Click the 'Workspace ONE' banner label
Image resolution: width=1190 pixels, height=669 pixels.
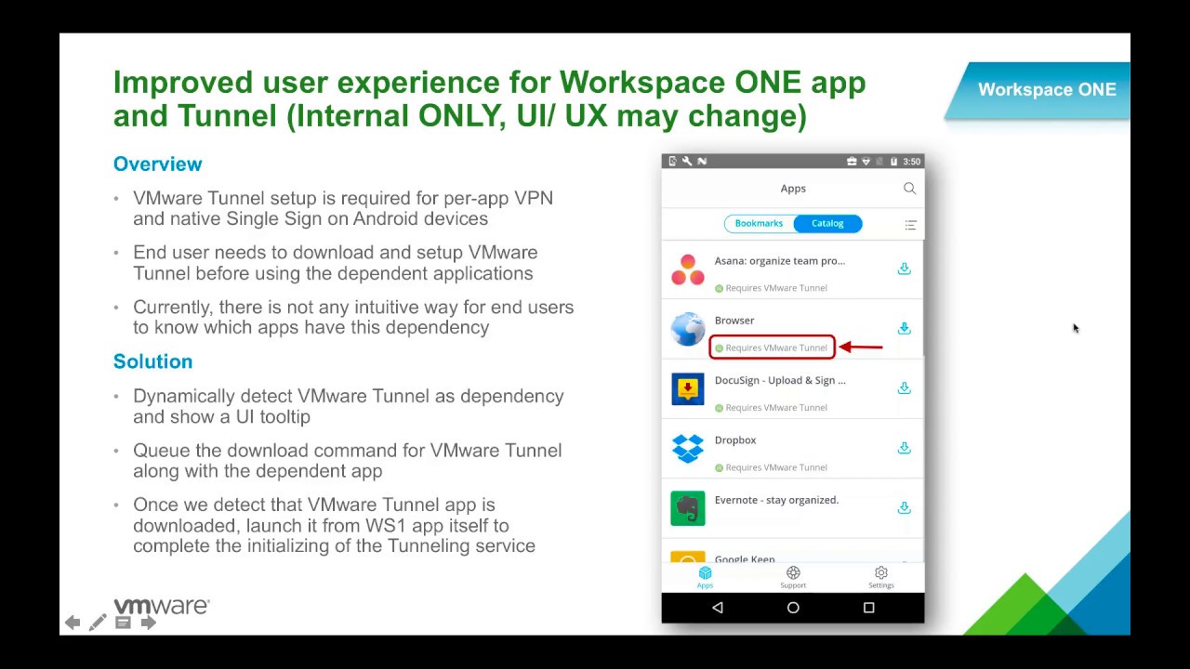pyautogui.click(x=1047, y=90)
